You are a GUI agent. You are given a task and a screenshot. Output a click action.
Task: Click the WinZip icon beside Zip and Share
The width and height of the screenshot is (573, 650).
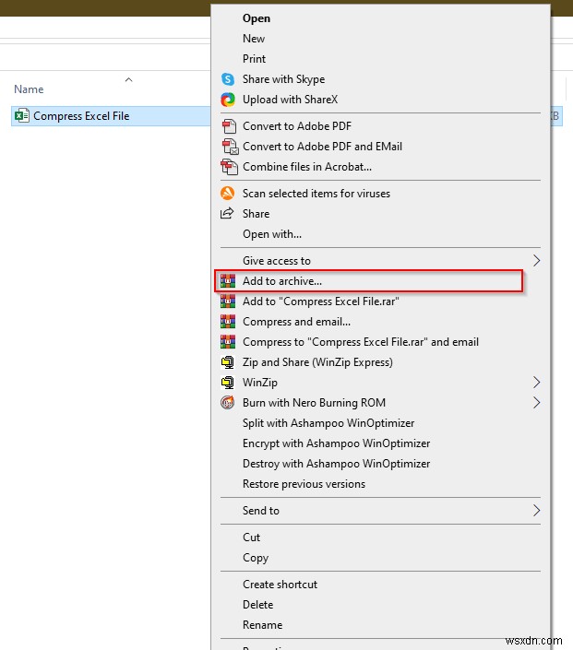228,362
